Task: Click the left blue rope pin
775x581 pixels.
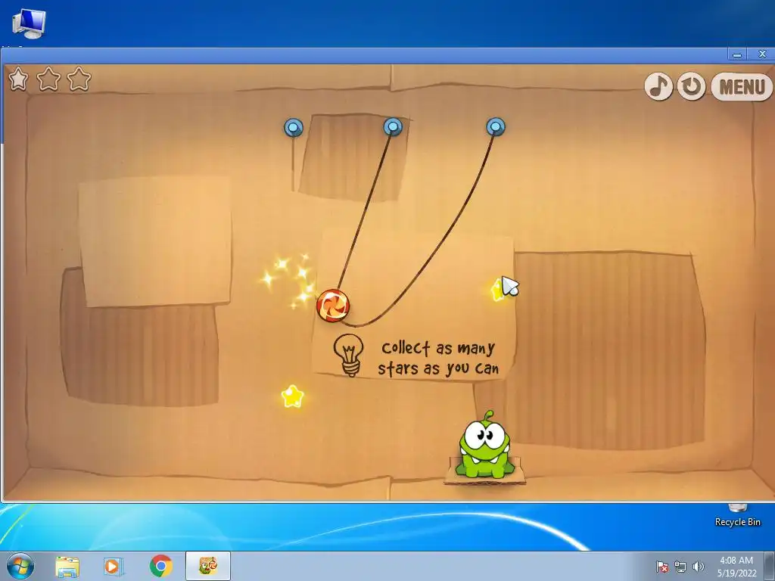Action: click(294, 127)
